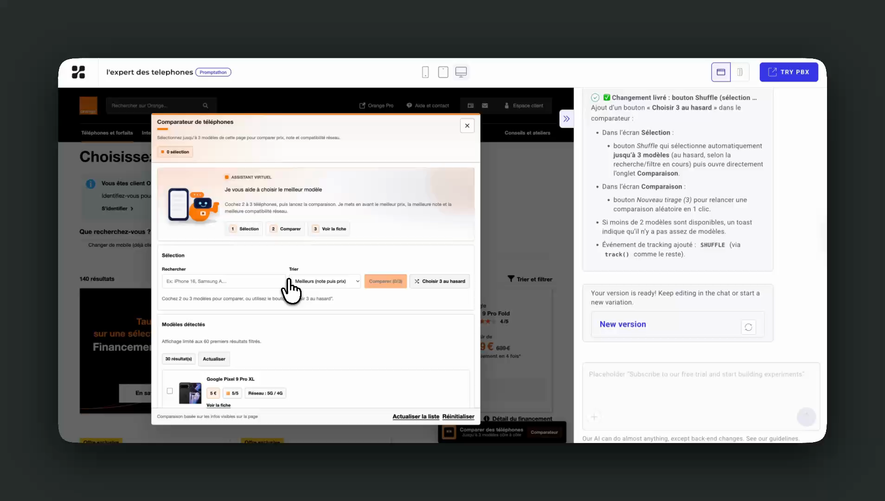The width and height of the screenshot is (885, 501).
Task: Click the 30 résultat(s) badge
Action: pos(179,359)
